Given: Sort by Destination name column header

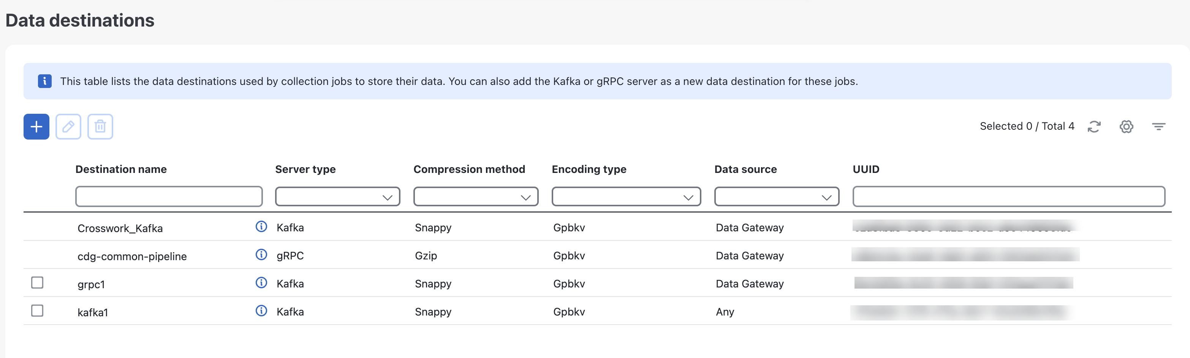Looking at the screenshot, I should pos(121,169).
